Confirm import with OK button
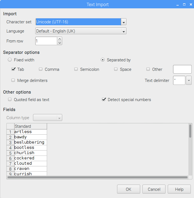The image size is (194, 198). point(129,189)
